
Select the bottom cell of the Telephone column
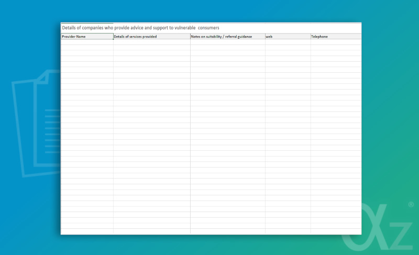pyautogui.click(x=336, y=231)
